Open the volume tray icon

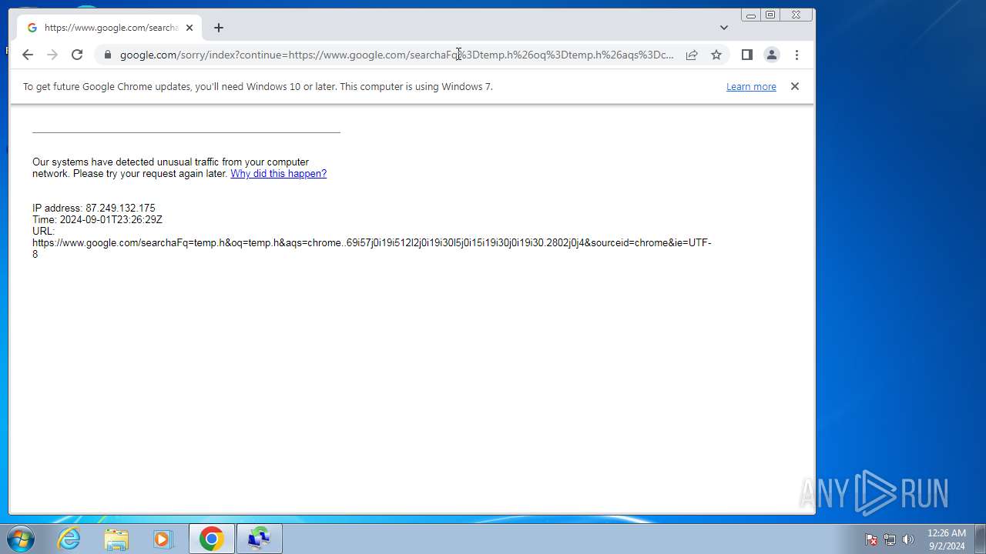click(x=908, y=539)
